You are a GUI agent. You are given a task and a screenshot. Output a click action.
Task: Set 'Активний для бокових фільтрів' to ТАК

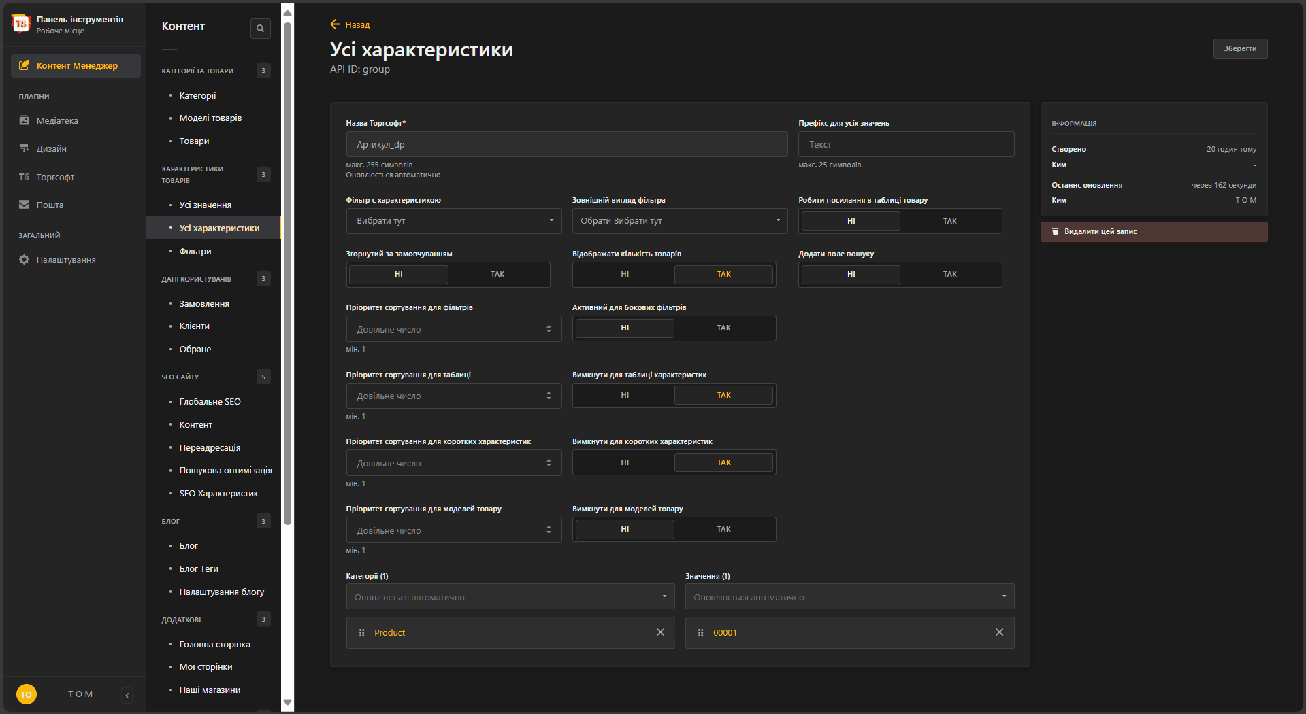tap(723, 328)
